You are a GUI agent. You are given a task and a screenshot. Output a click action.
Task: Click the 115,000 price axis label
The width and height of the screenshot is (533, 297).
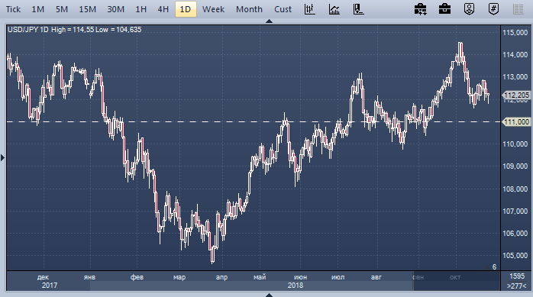pos(515,33)
